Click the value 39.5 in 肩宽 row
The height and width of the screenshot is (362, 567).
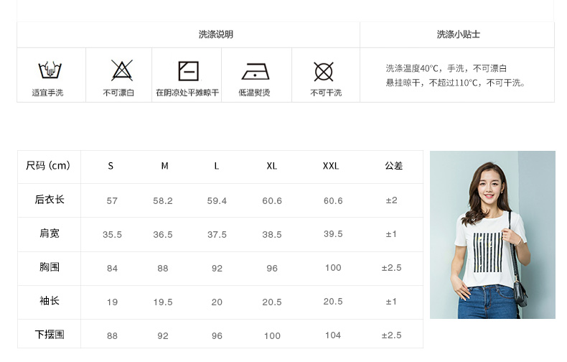[333, 234]
